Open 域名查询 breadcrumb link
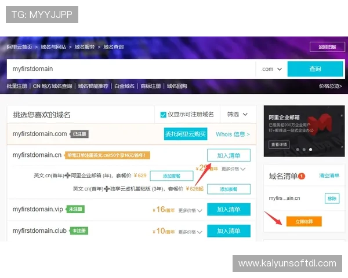Image resolution: width=348 pixels, height=278 pixels. point(114,47)
